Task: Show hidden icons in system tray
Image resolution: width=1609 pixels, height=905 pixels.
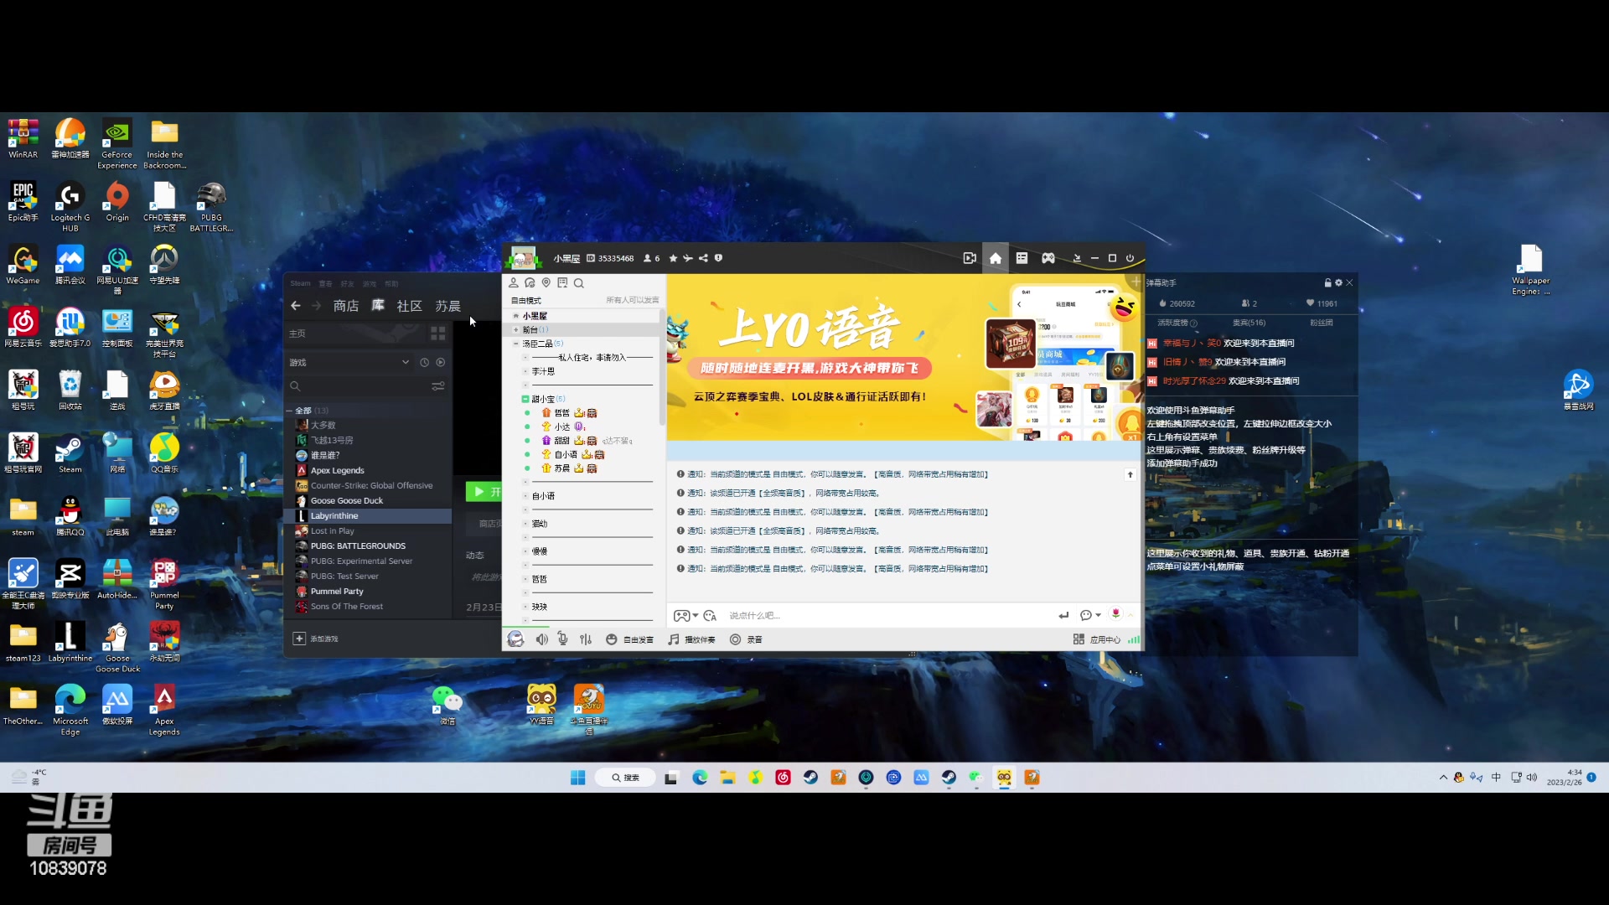Action: tap(1443, 778)
